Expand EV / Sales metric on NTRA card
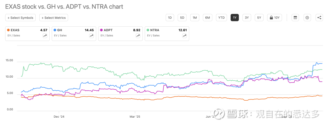This screenshot has height=124, width=329. (153, 36)
